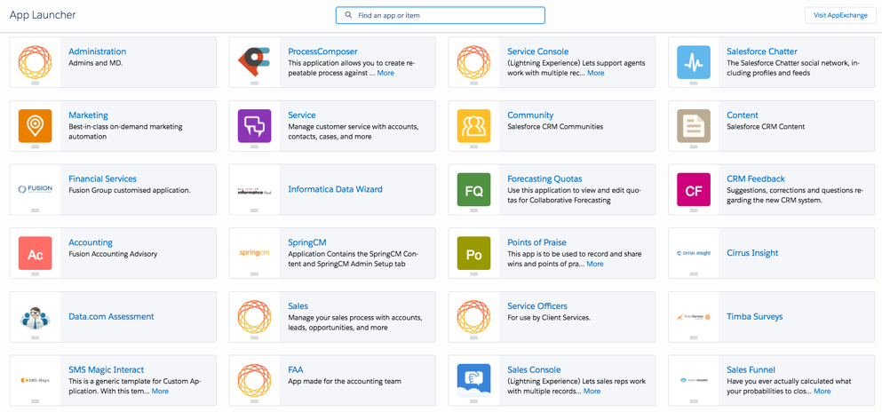Launch the Accounting app title link
The image size is (882, 412).
pos(91,242)
